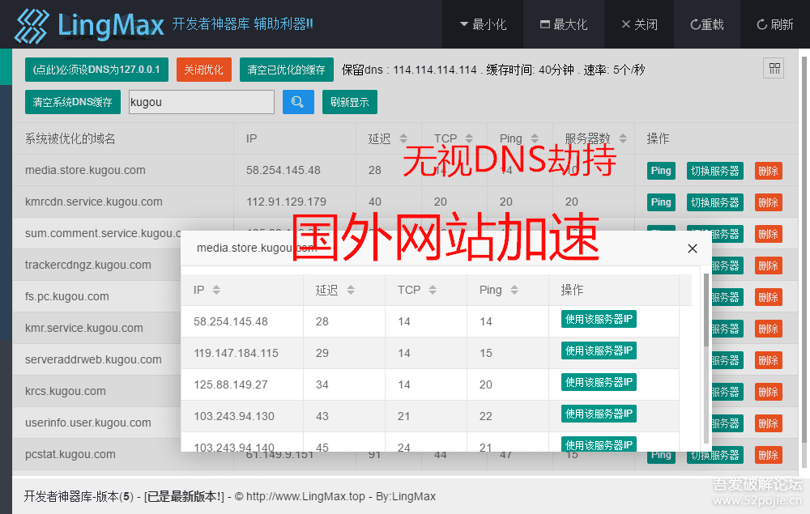The width and height of the screenshot is (810, 514).
Task: Click the 必须设DNS为127.0.0.1 button
Action: click(96, 70)
